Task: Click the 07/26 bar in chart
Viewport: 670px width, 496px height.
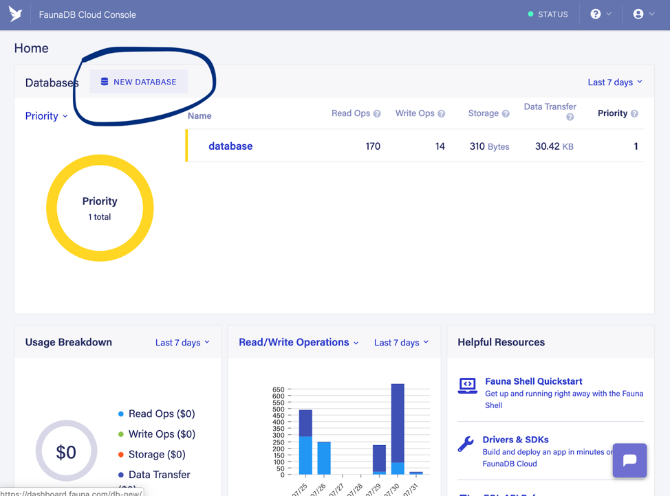Action: pos(324,458)
